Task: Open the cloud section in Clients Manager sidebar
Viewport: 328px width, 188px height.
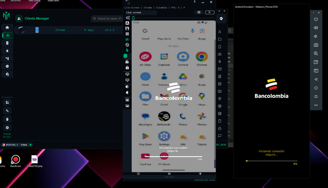Action: [7, 28]
